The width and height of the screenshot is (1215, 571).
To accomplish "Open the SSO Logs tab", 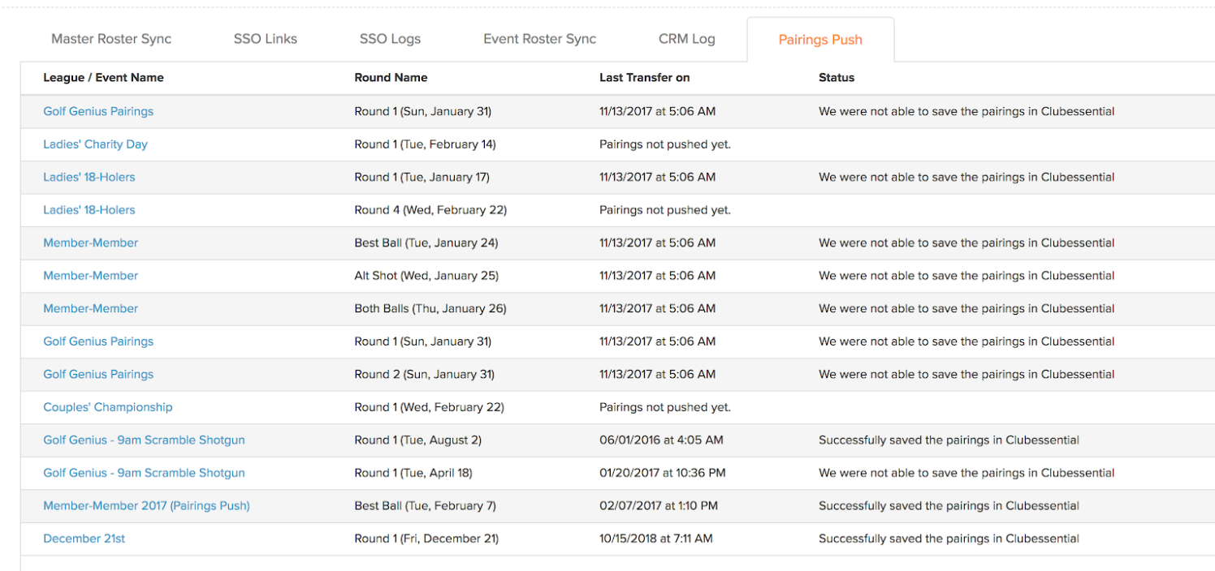I will (x=390, y=39).
